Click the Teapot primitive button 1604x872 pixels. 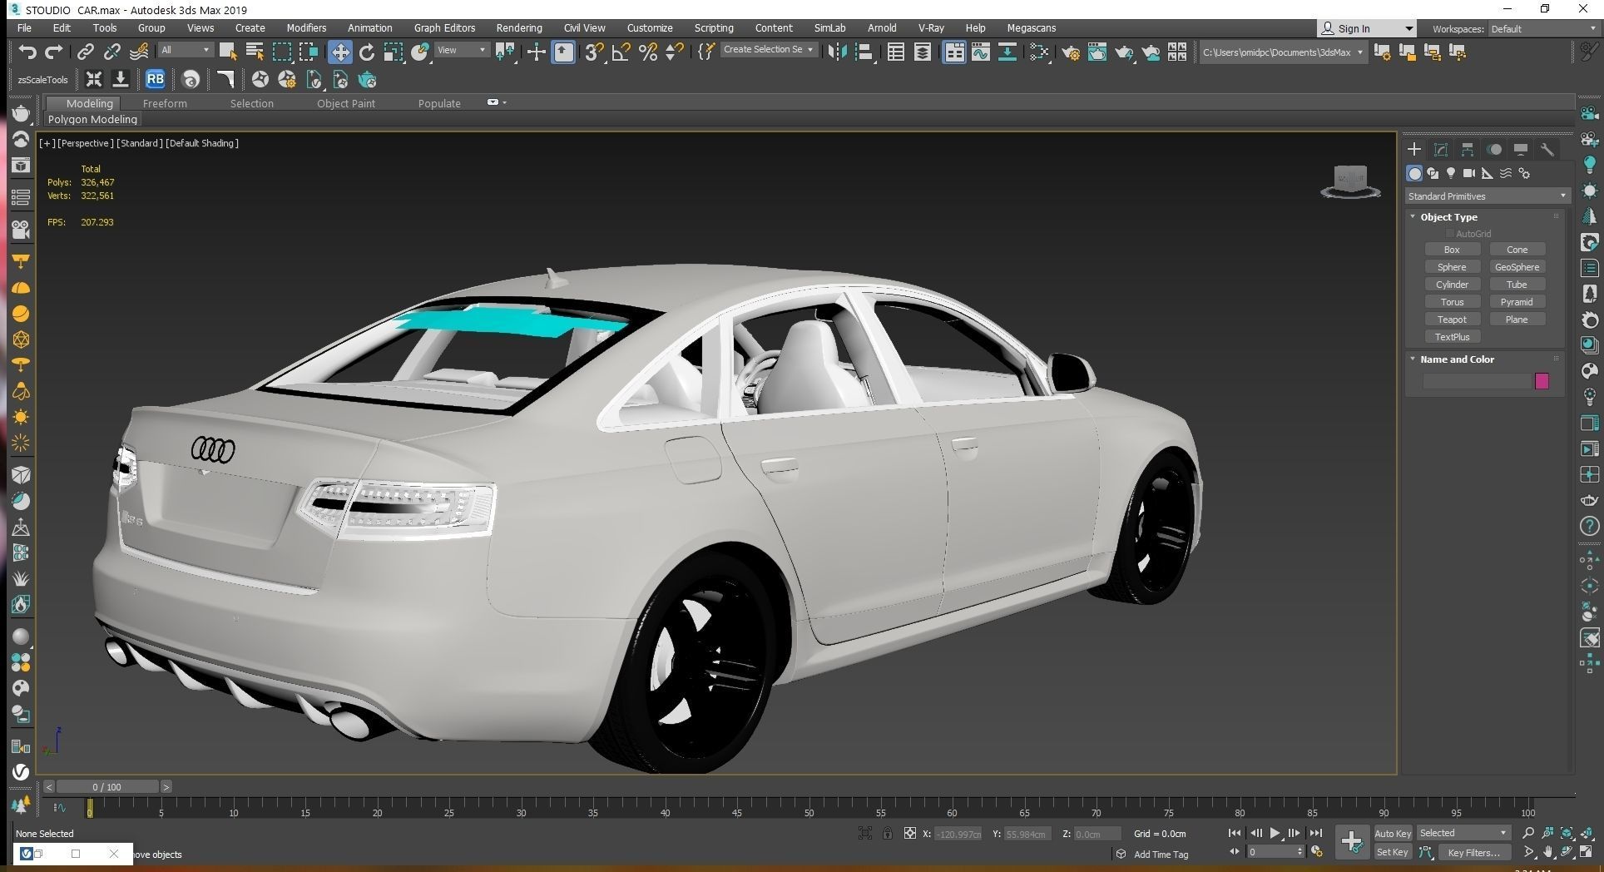click(x=1452, y=320)
